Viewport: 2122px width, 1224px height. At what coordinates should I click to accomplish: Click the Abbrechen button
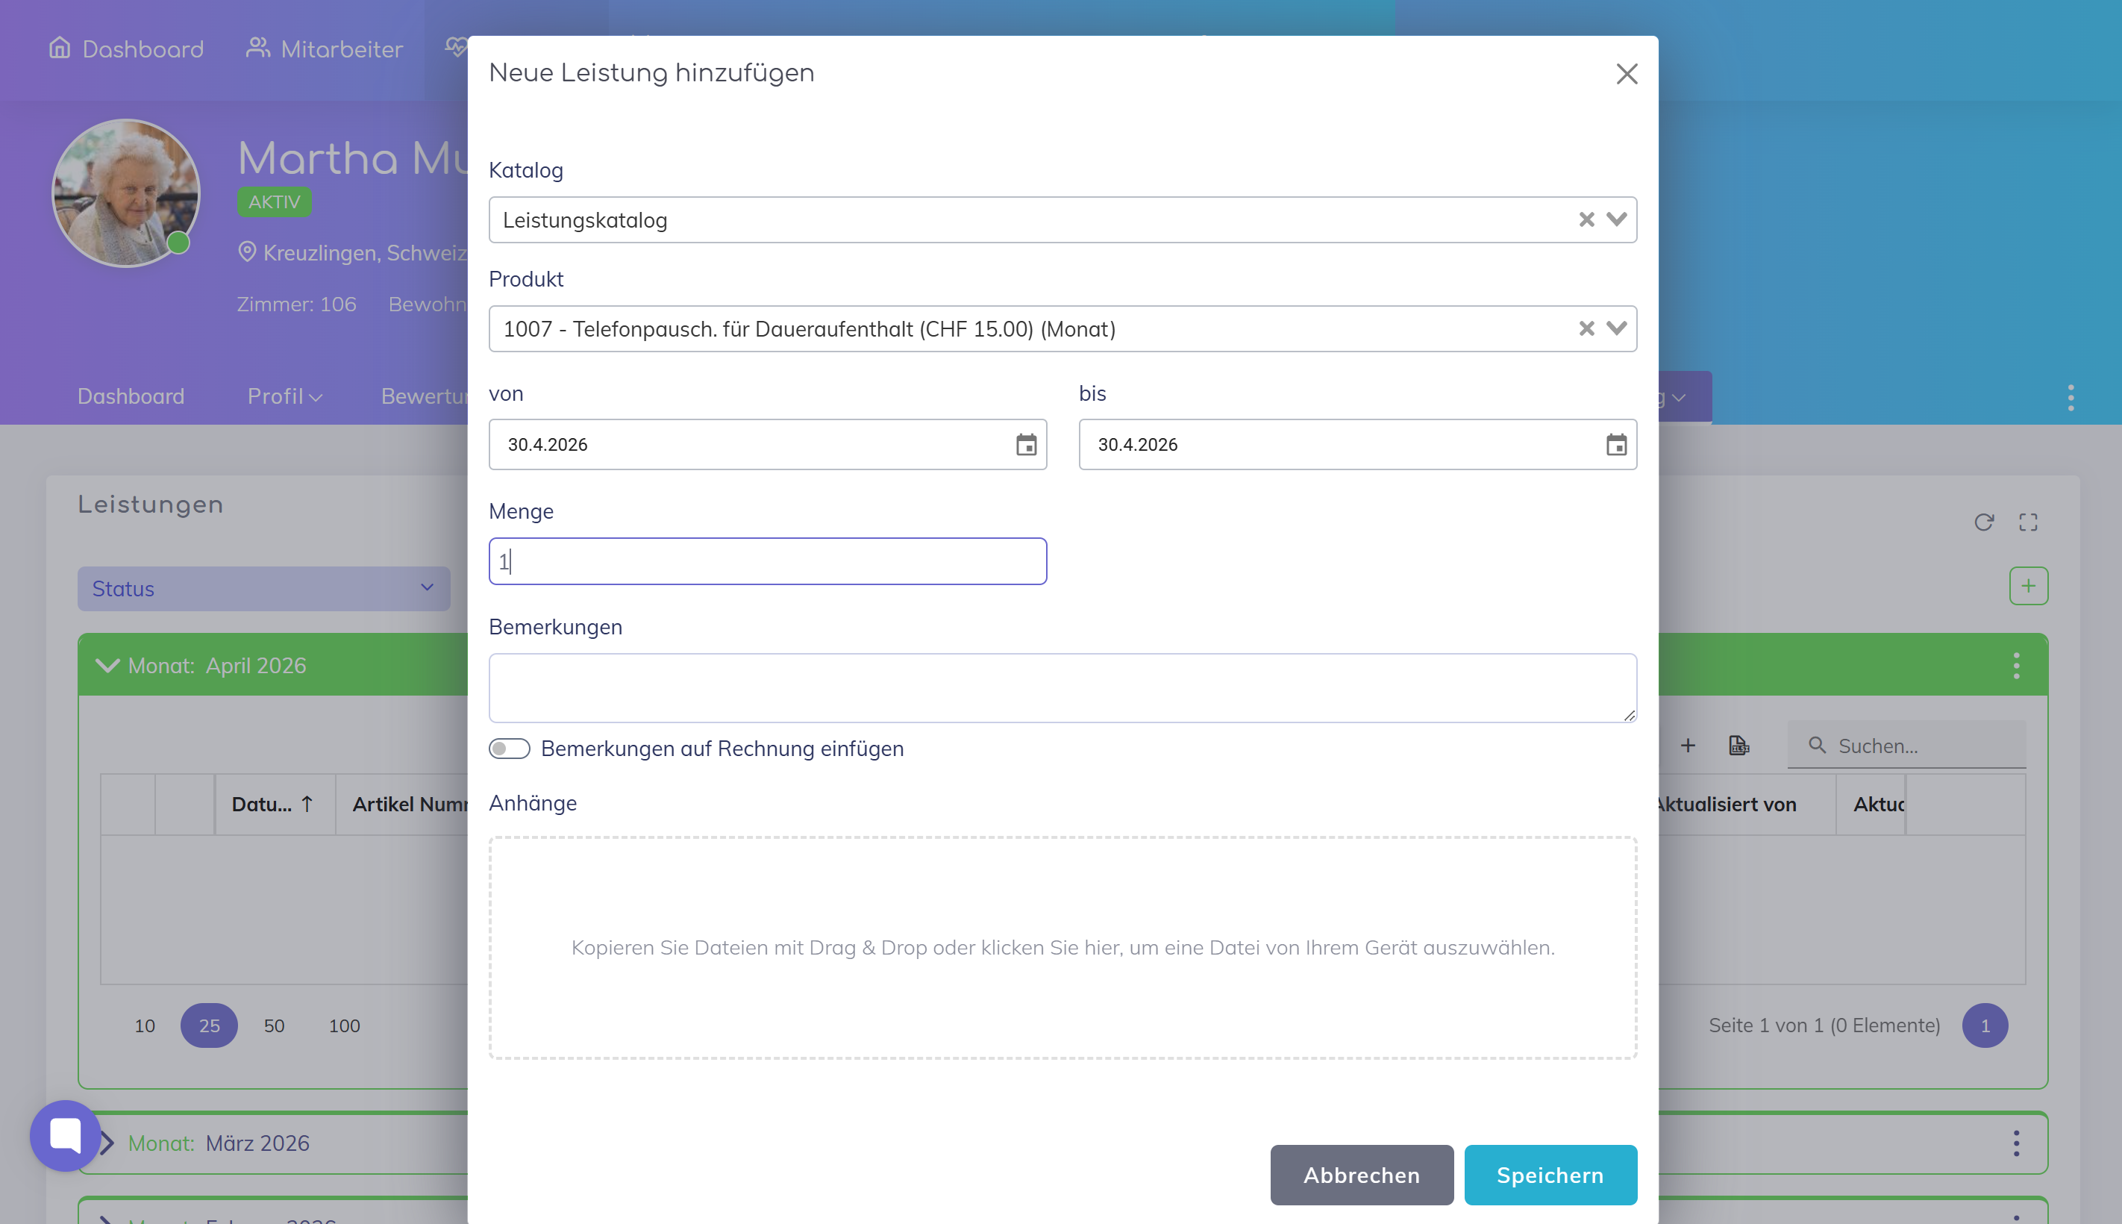tap(1361, 1175)
